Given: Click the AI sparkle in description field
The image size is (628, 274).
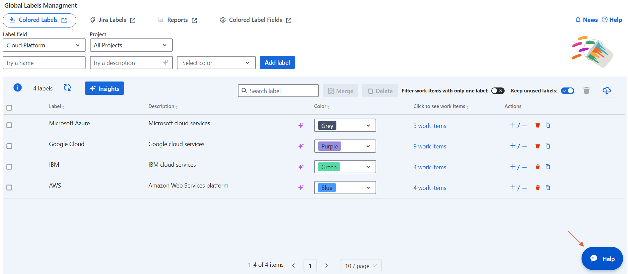Looking at the screenshot, I should coord(166,63).
